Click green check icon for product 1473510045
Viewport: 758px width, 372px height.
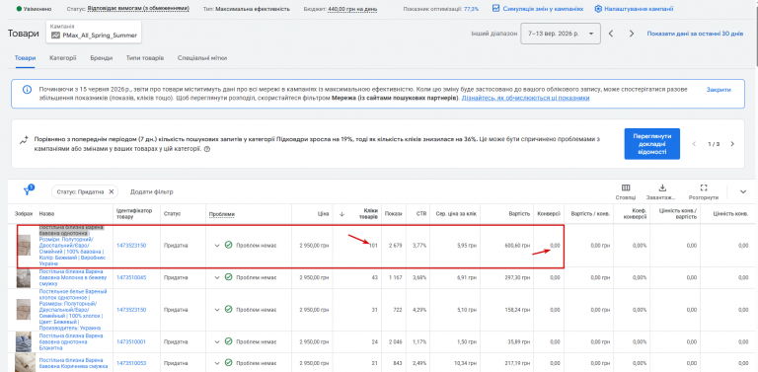pos(229,278)
